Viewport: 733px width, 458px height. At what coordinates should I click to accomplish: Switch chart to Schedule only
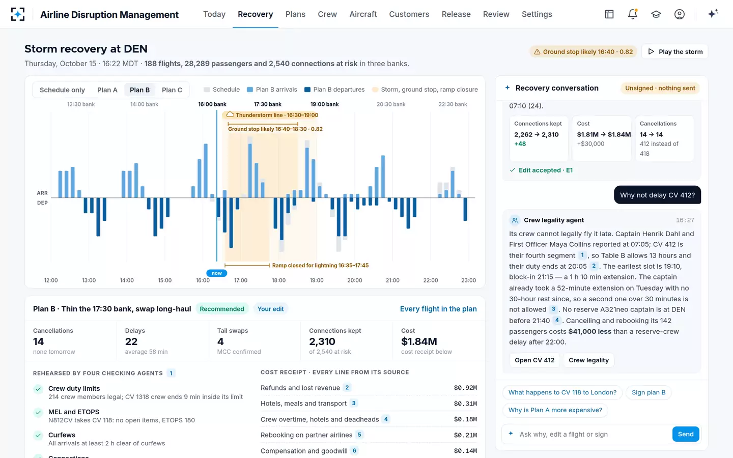point(62,90)
